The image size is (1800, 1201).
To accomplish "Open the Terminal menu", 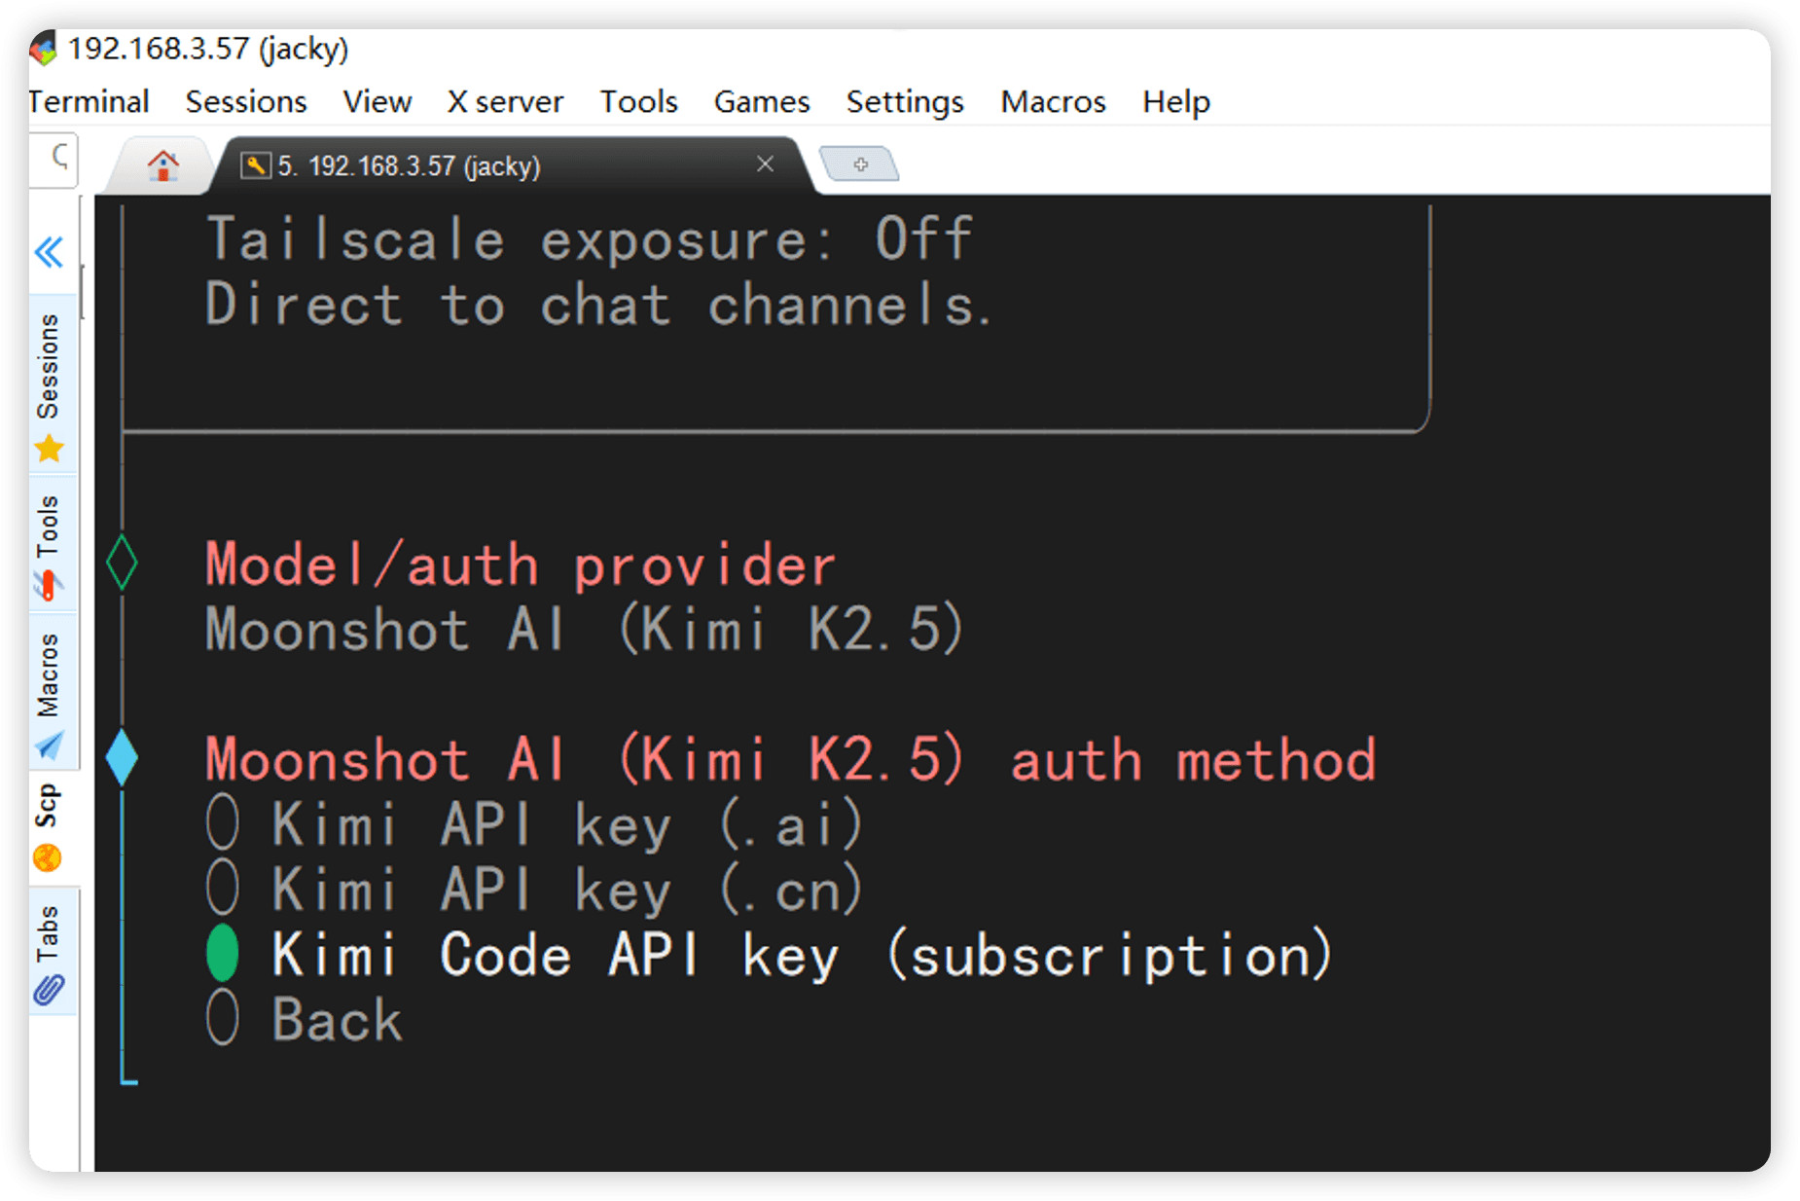I will click(89, 101).
